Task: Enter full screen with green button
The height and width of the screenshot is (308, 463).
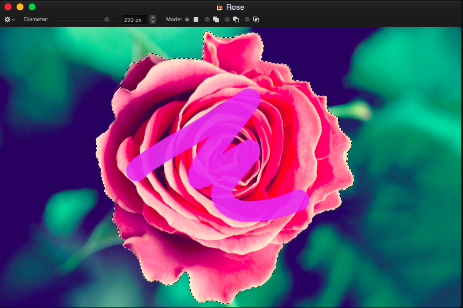Action: (32, 7)
